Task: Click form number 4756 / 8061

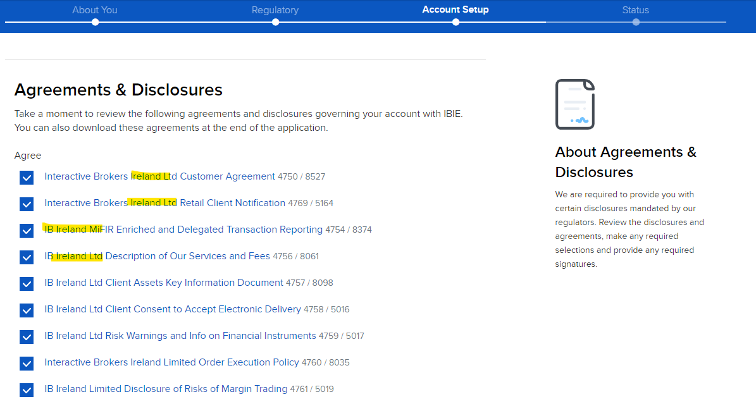Action: (x=295, y=256)
